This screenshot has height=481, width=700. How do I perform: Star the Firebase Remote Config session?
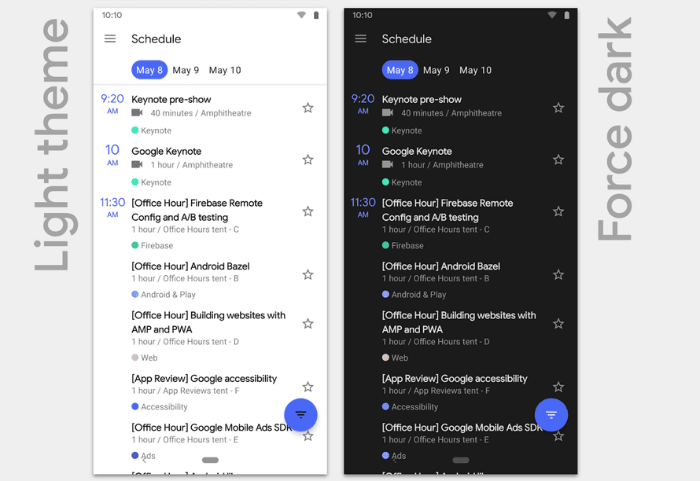point(308,211)
